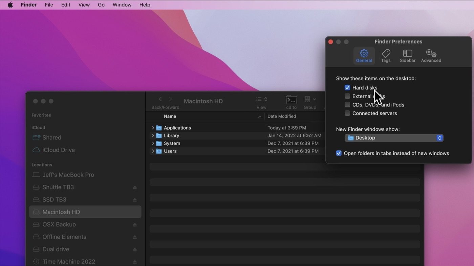Open the View menu in menu bar
Image resolution: width=474 pixels, height=266 pixels.
point(84,5)
